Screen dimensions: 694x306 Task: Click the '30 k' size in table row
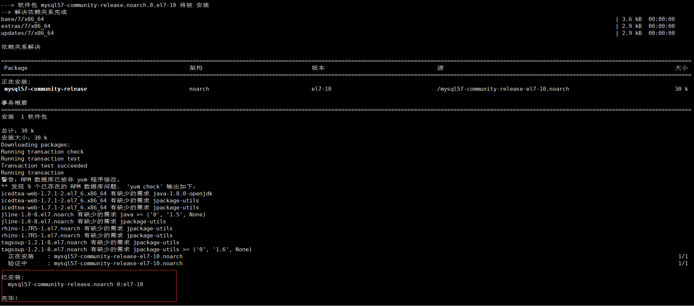pos(682,89)
